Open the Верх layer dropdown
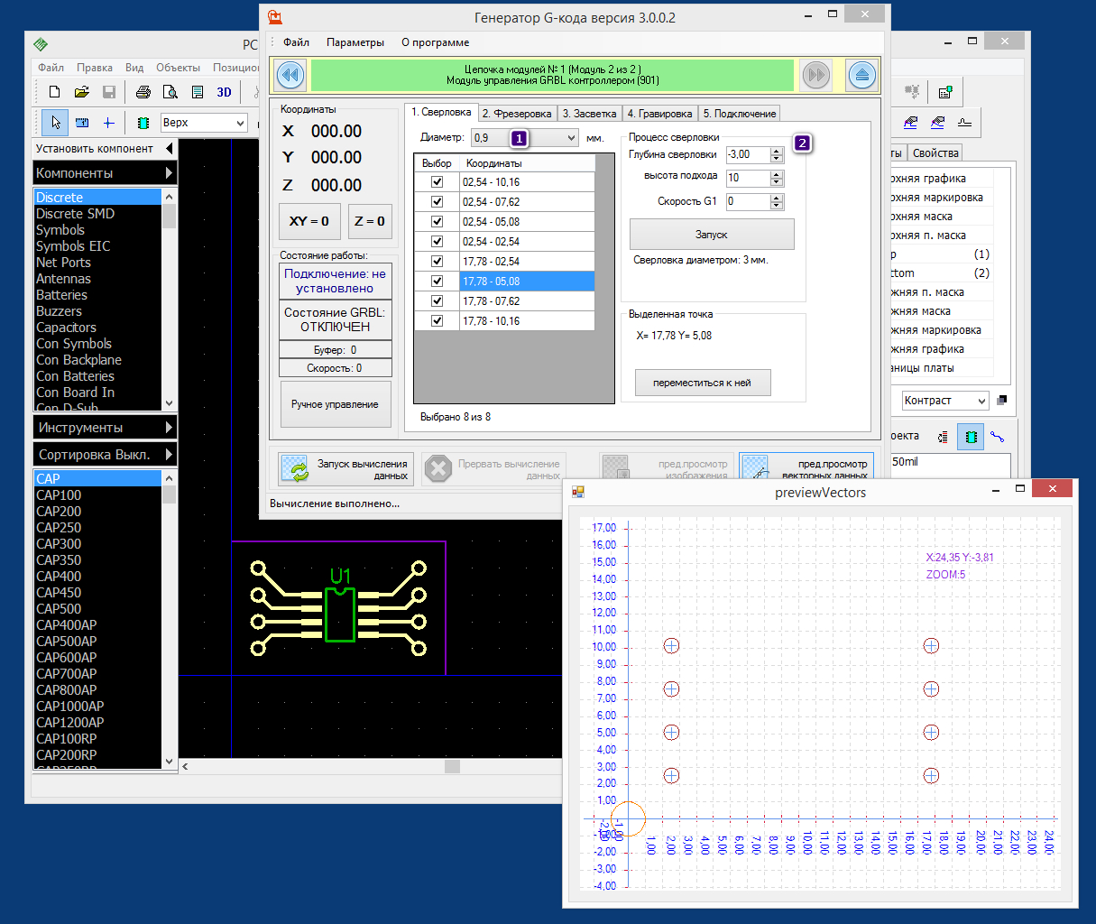This screenshot has height=924, width=1096. pos(240,123)
